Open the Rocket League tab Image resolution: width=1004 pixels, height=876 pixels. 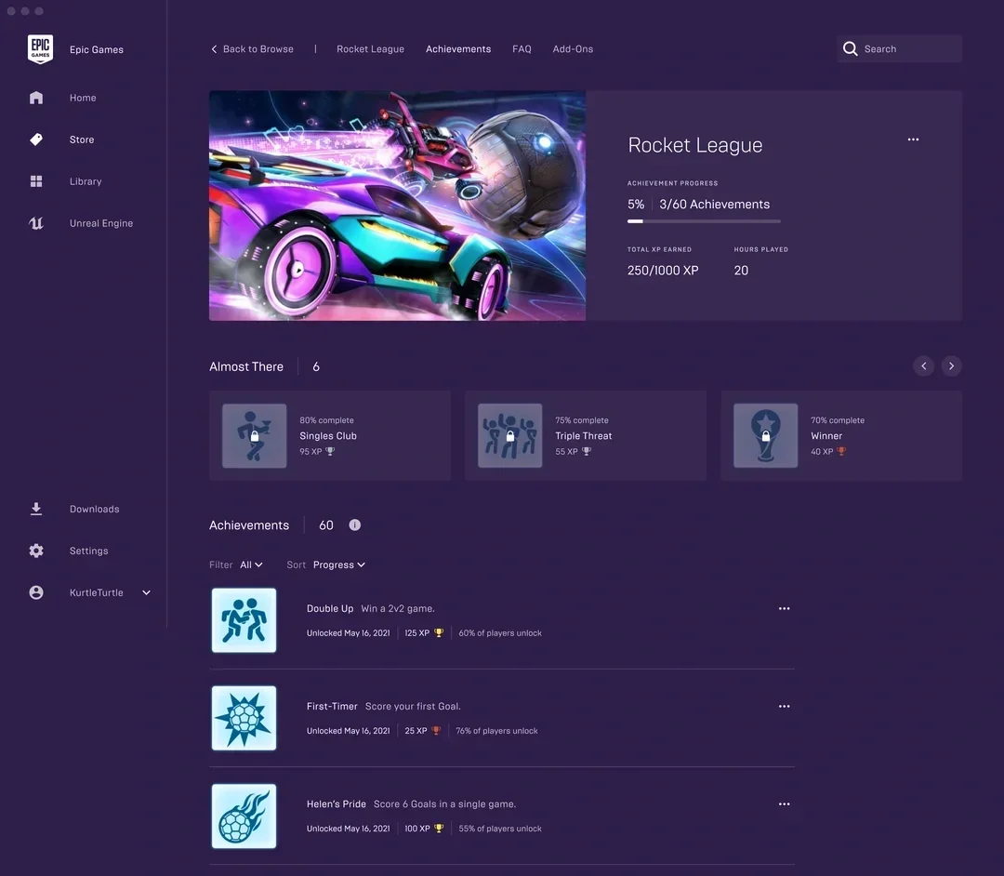[x=370, y=48]
